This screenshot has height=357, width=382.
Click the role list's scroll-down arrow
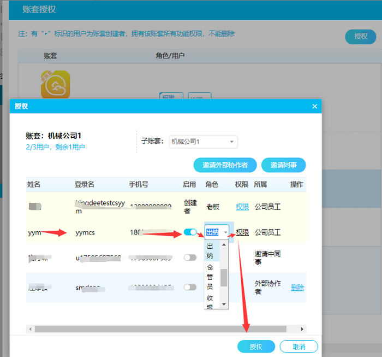[224, 305]
